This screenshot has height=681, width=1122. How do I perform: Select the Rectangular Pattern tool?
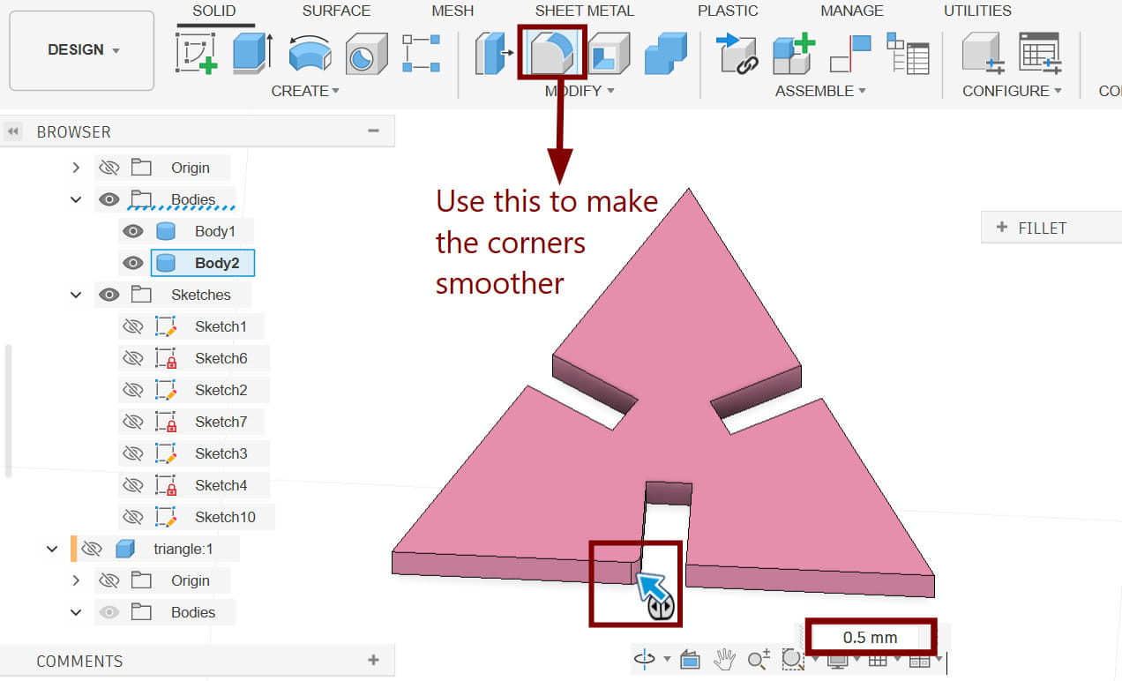pos(422,54)
